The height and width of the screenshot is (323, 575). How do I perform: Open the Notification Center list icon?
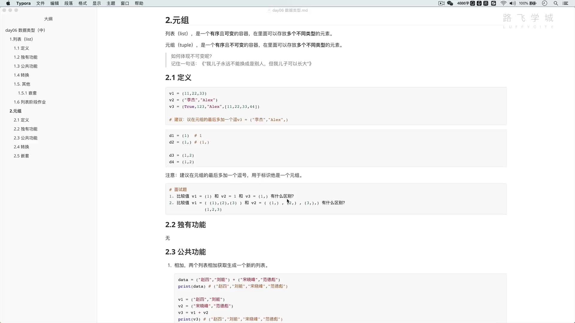click(565, 3)
